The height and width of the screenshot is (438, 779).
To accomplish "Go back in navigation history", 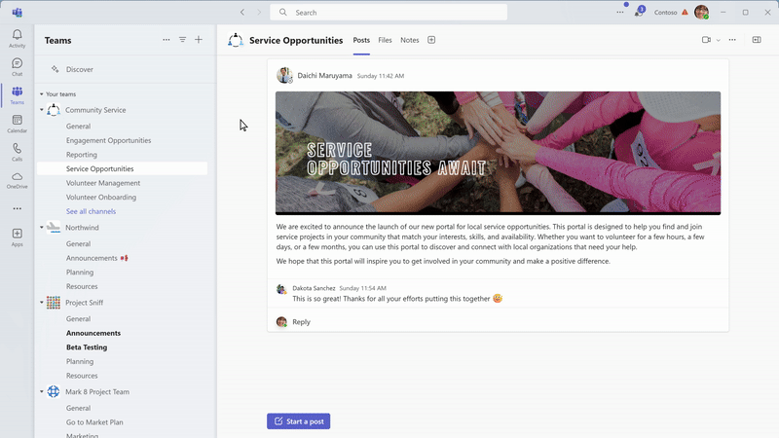I will 242,12.
